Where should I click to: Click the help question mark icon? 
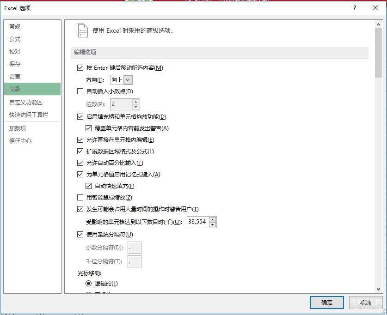click(355, 8)
